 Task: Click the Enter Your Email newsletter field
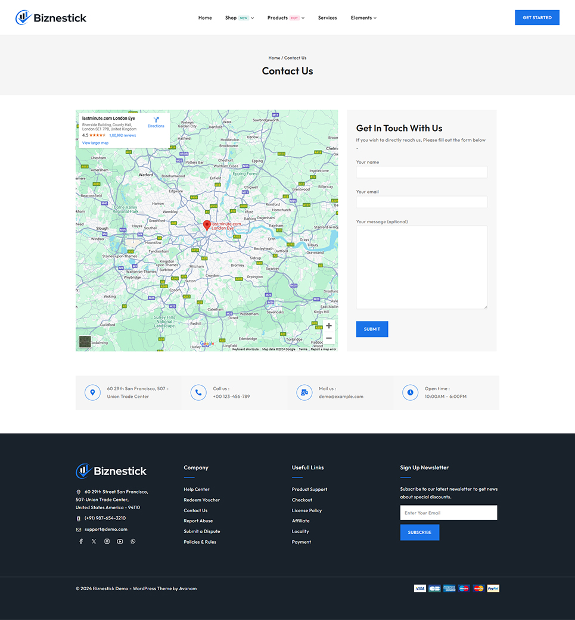click(448, 512)
